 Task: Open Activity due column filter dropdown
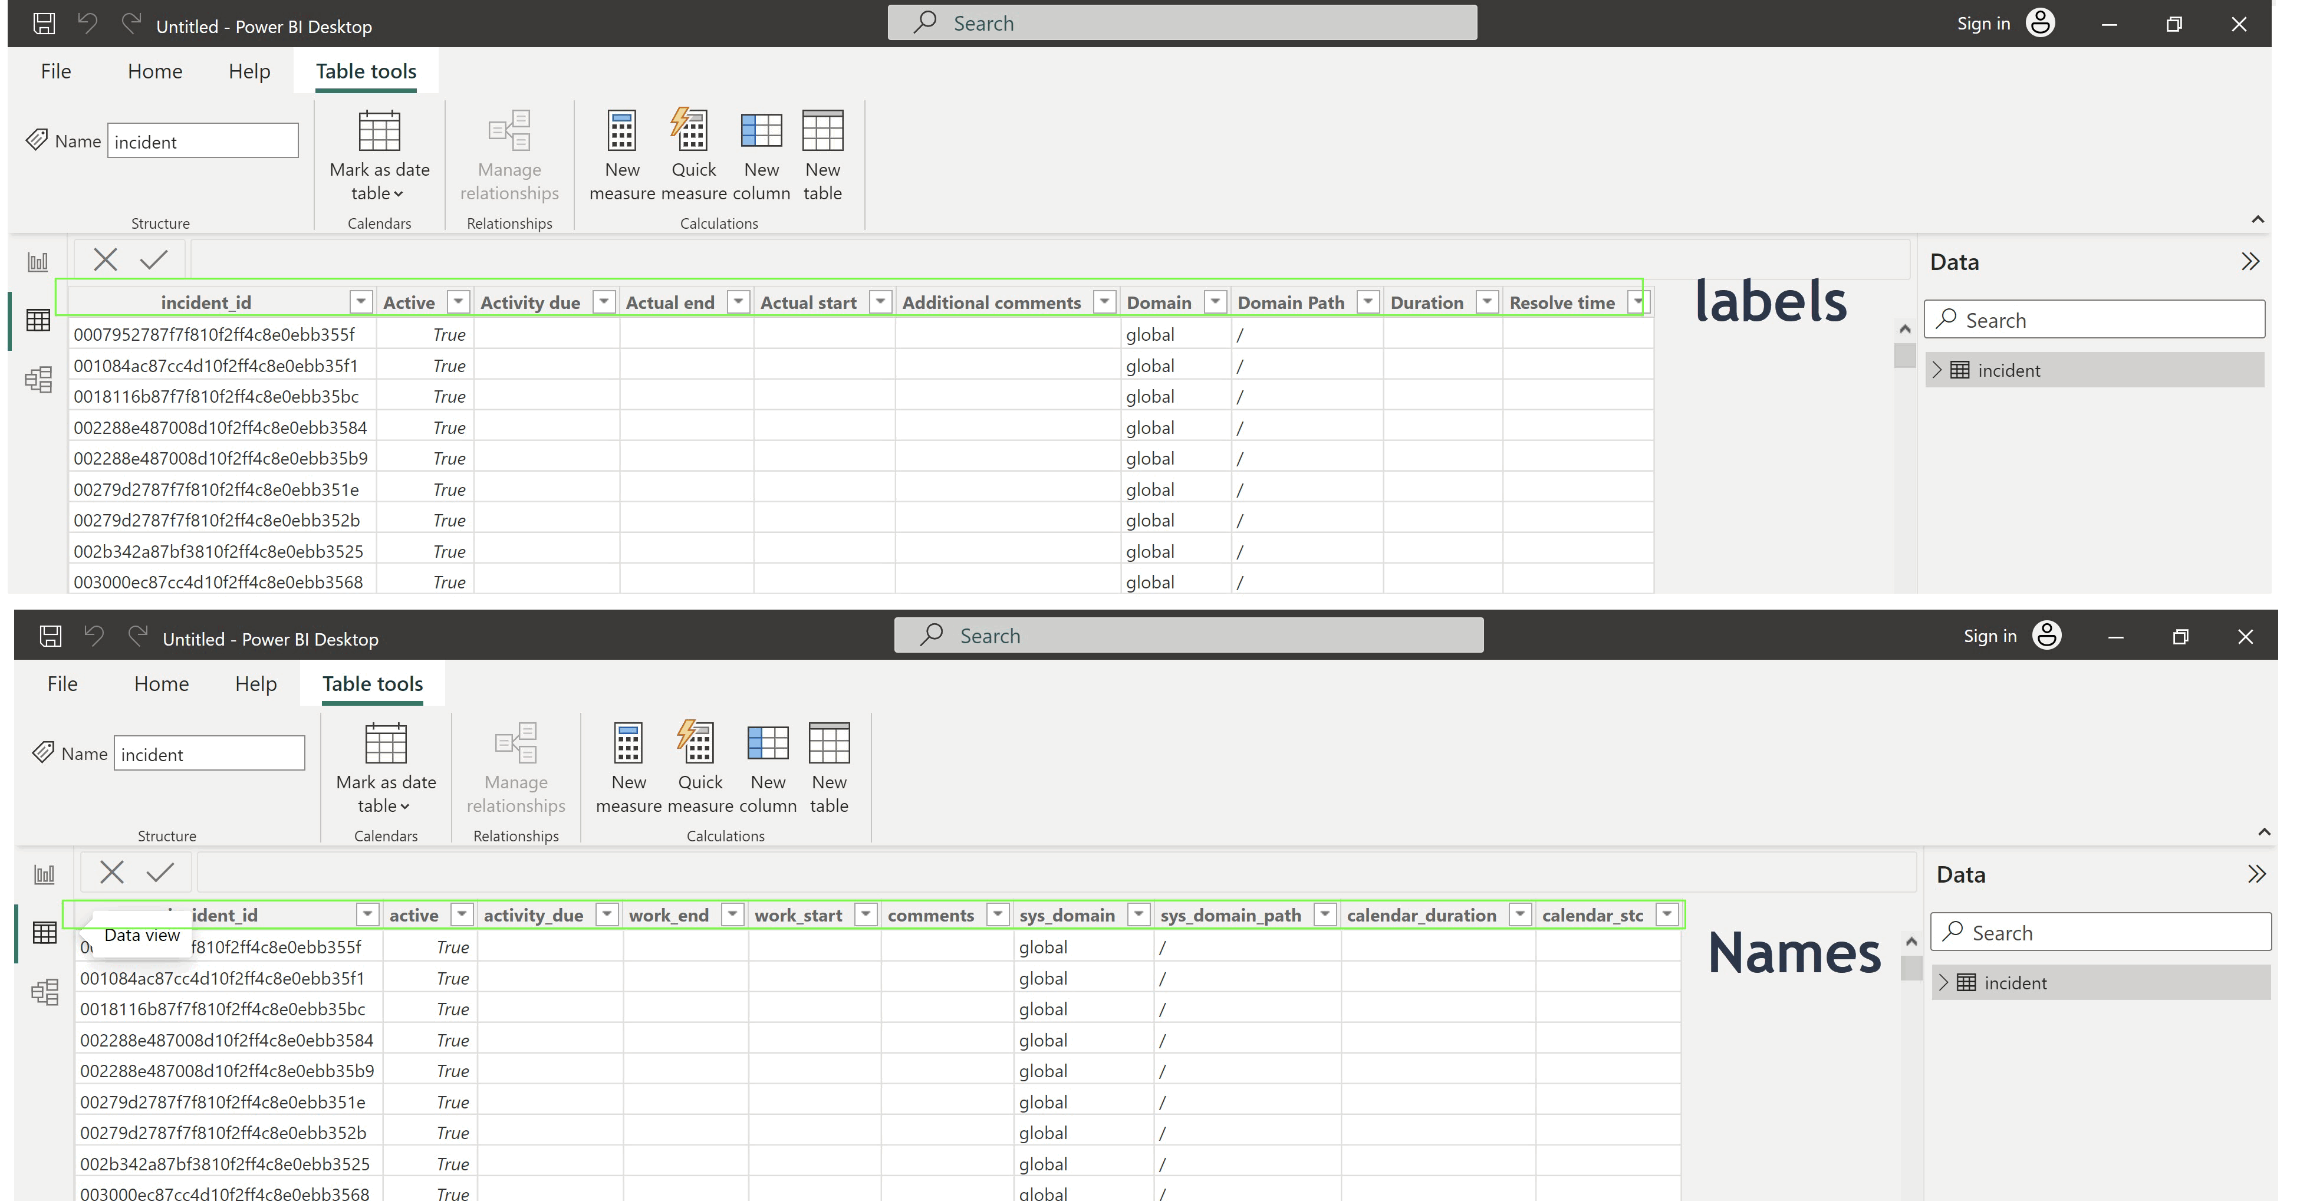coord(604,302)
